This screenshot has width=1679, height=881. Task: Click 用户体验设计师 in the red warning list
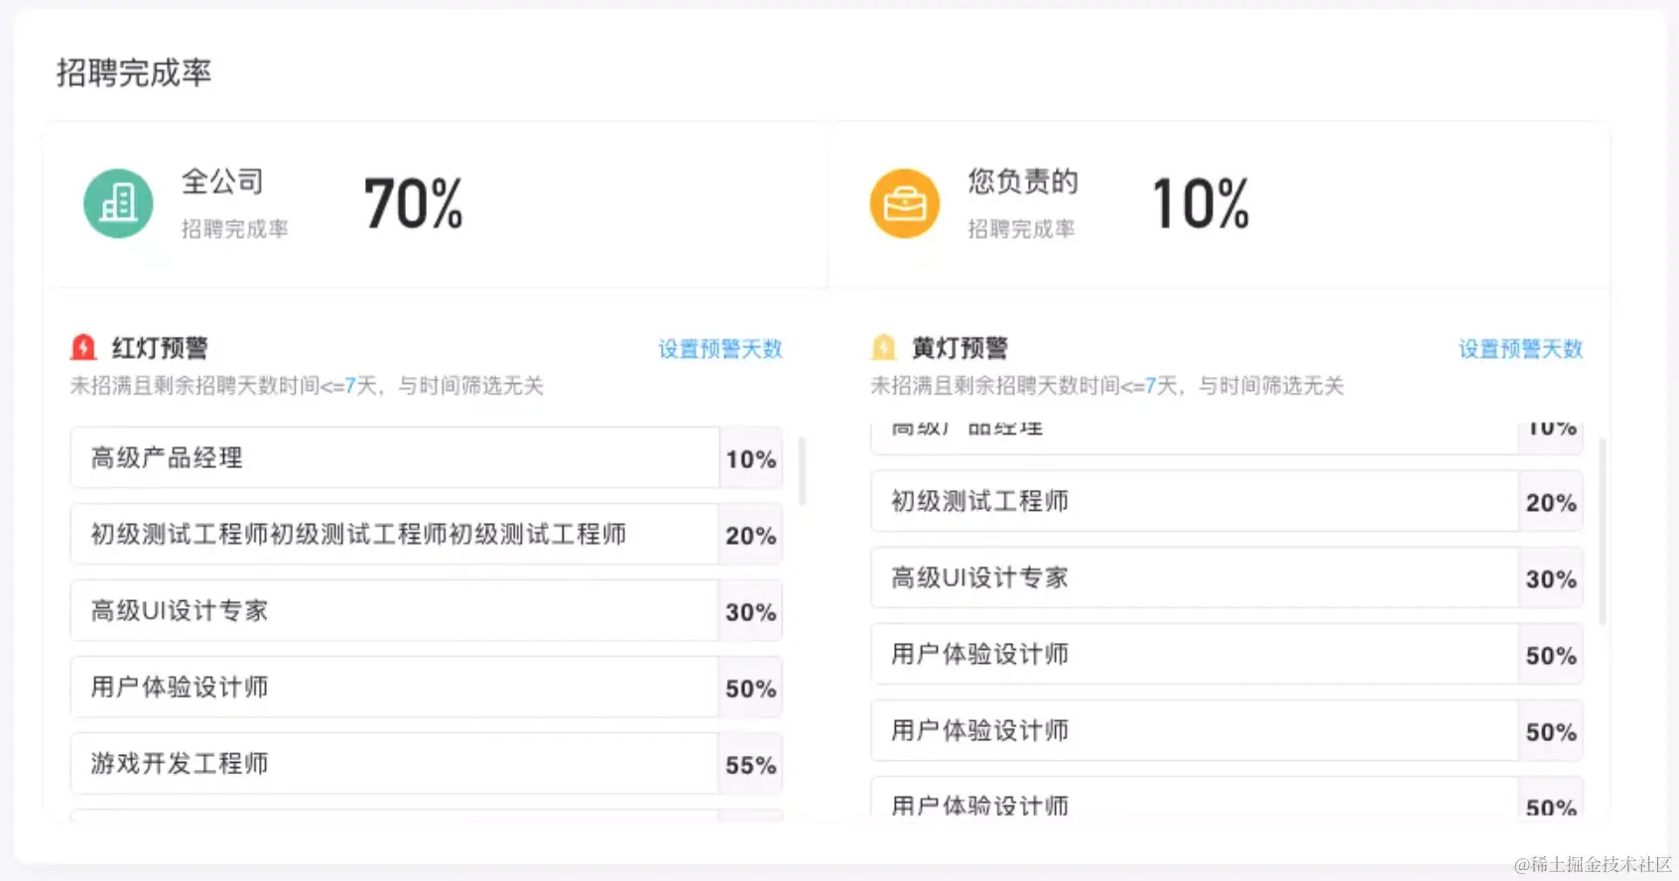[x=395, y=688]
